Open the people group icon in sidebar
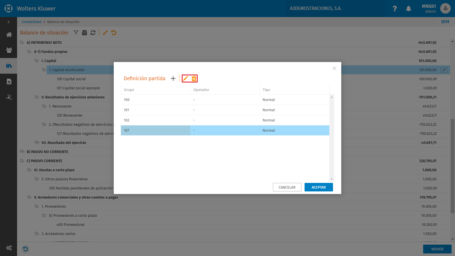Image resolution: width=455 pixels, height=256 pixels. (x=9, y=50)
